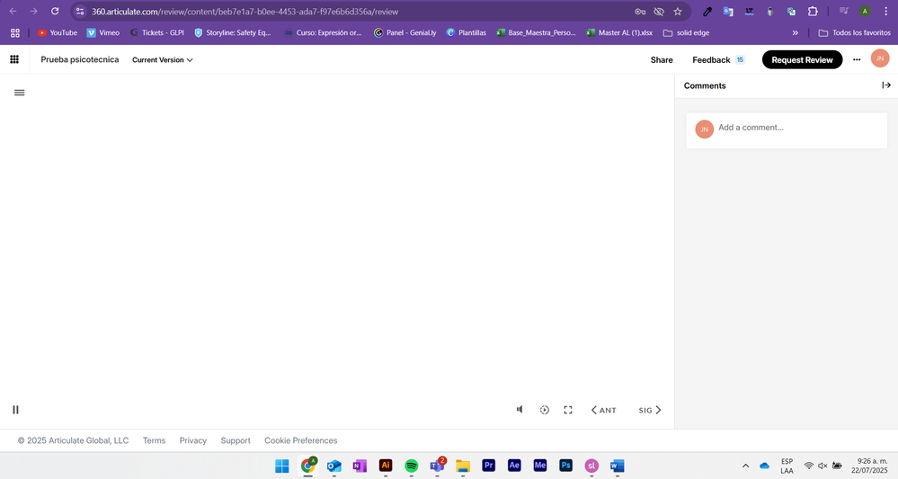Open the Privacy link
The image size is (898, 479).
pyautogui.click(x=193, y=440)
